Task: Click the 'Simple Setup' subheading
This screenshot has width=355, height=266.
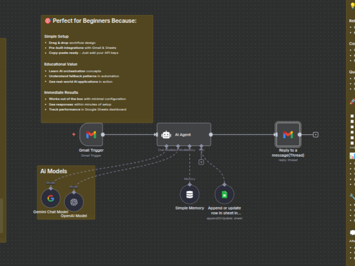Action: click(56, 37)
